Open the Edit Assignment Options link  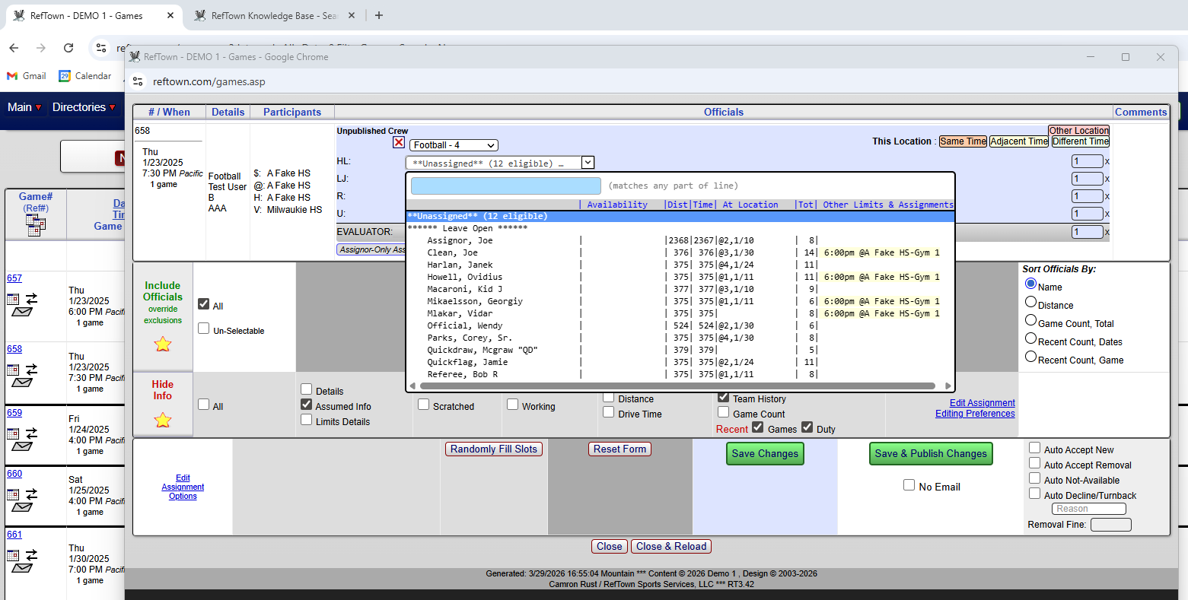pos(183,488)
